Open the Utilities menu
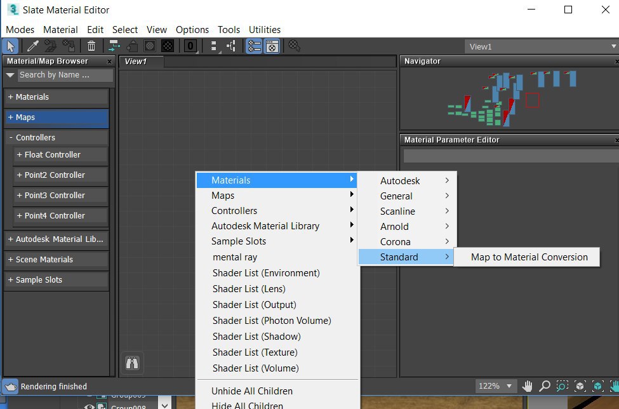The width and height of the screenshot is (619, 409). tap(265, 30)
